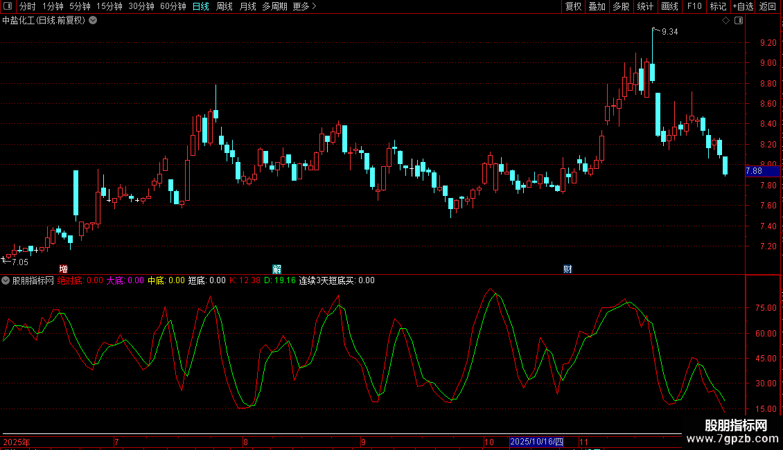Click the 2025/10/16/四 date label

pyautogui.click(x=537, y=442)
